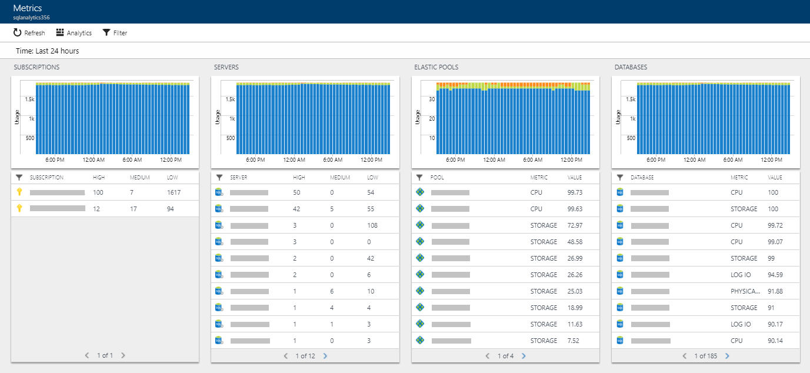This screenshot has width=810, height=373.
Task: Click the back arrow on Subscriptions pagination
Action: point(87,355)
